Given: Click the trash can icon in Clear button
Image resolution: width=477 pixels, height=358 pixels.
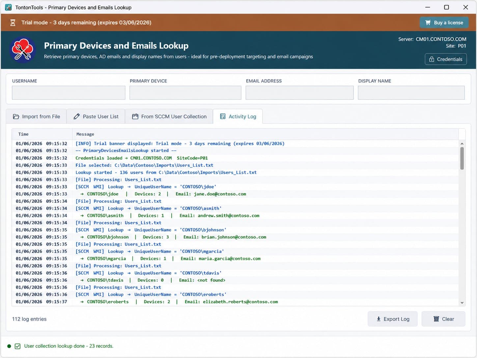Looking at the screenshot, I should 436,319.
